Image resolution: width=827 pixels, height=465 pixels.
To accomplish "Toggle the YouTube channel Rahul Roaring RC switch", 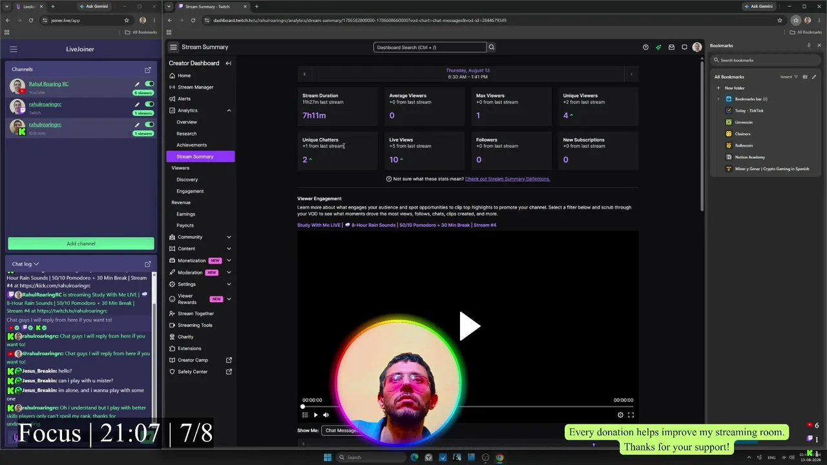I will click(x=149, y=84).
